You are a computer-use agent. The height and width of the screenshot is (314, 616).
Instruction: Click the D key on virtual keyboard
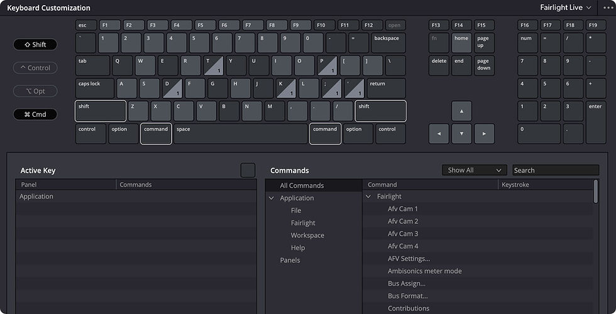pos(172,89)
